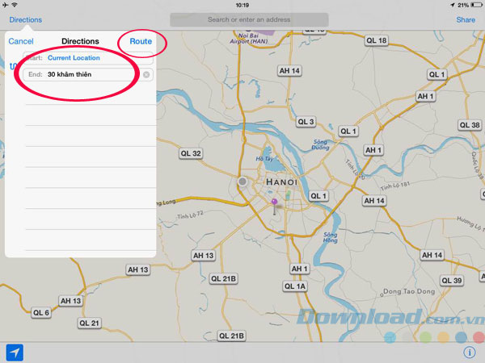Tap the QL 6 road shield
This screenshot has width=485, height=363.
click(x=41, y=313)
